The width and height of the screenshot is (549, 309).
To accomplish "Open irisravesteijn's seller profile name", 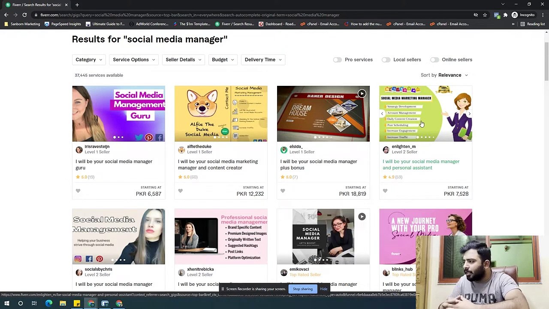I will (97, 146).
